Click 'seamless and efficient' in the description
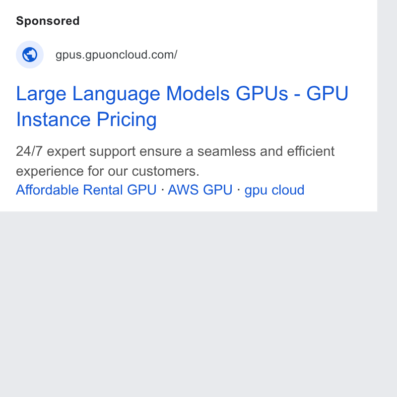Screen dimensions: 397x397 266,151
